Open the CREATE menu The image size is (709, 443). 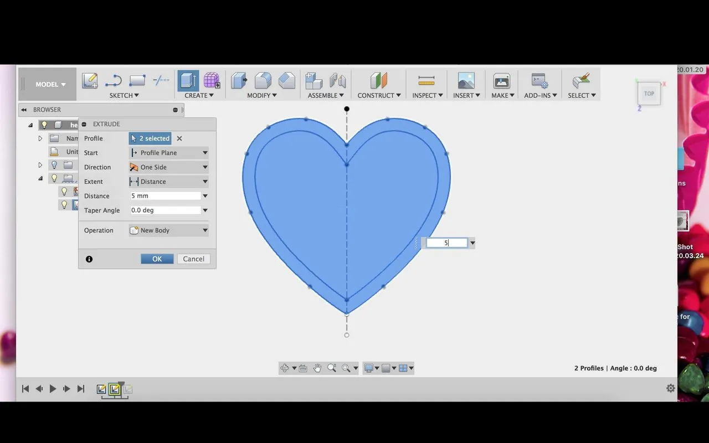click(199, 95)
